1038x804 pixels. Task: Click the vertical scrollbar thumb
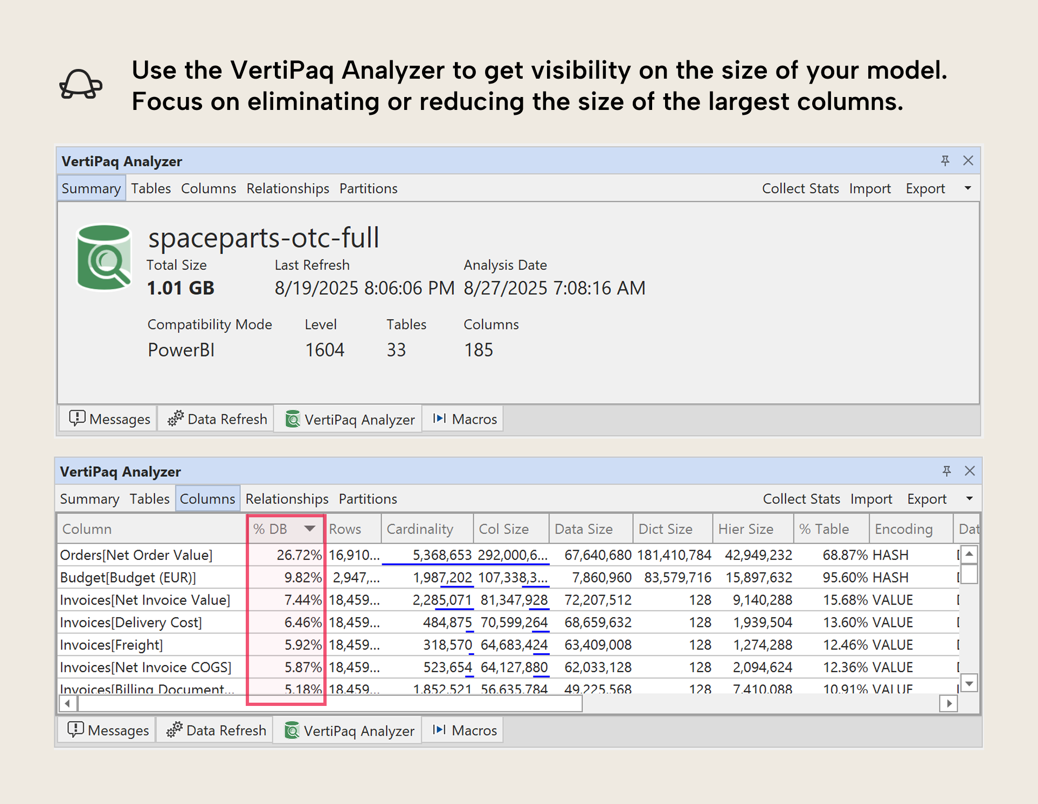pos(969,573)
